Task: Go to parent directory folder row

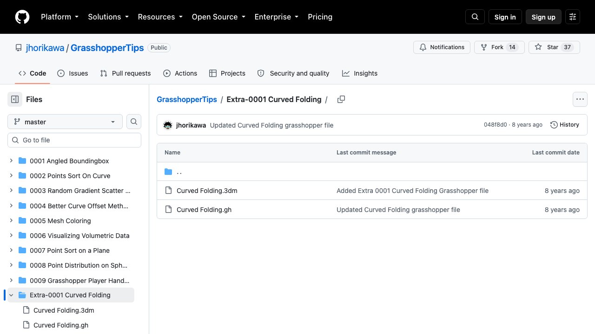Action: tap(372, 172)
